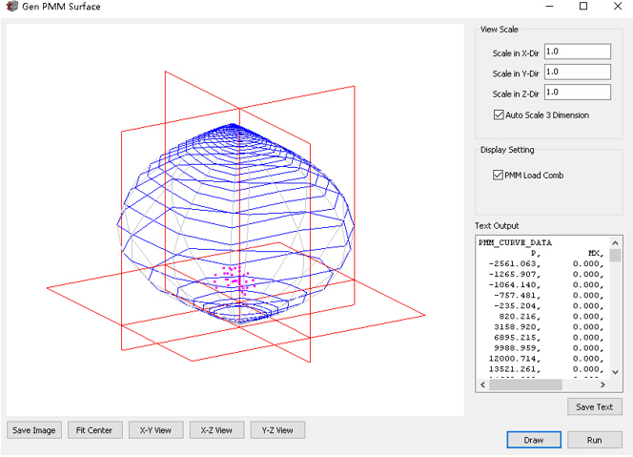Switch to X-Y View

click(155, 430)
